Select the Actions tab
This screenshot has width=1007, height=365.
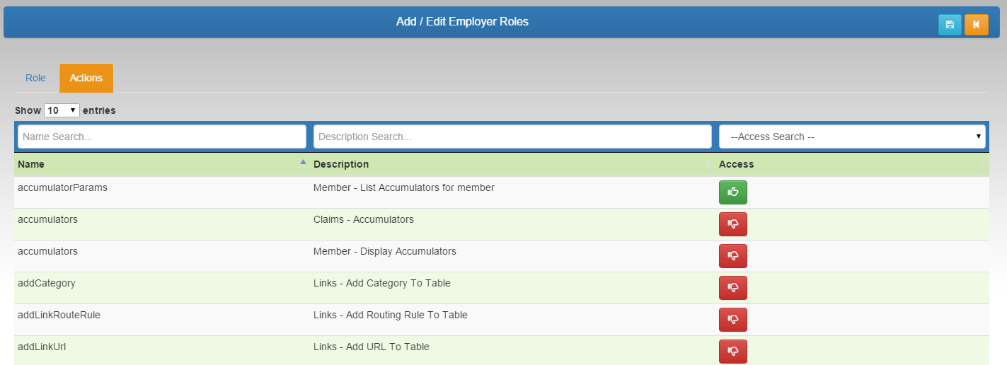(86, 78)
